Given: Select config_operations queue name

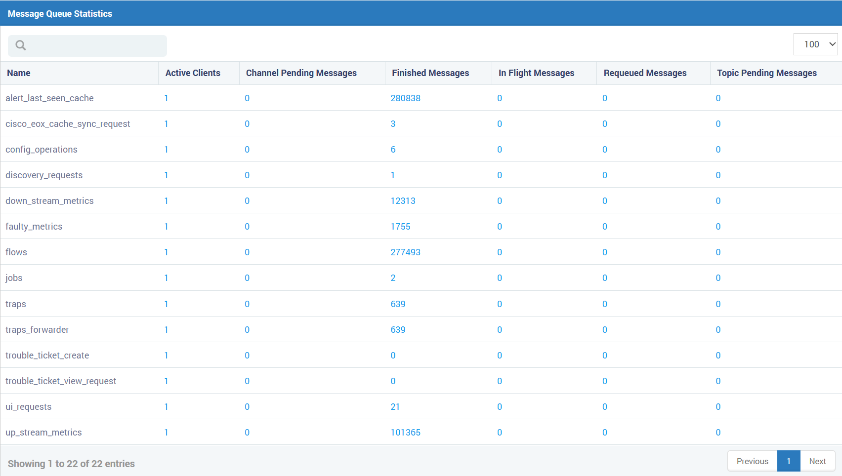Looking at the screenshot, I should point(42,150).
